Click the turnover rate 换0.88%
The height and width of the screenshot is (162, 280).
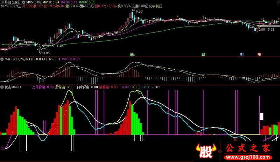point(124,6)
